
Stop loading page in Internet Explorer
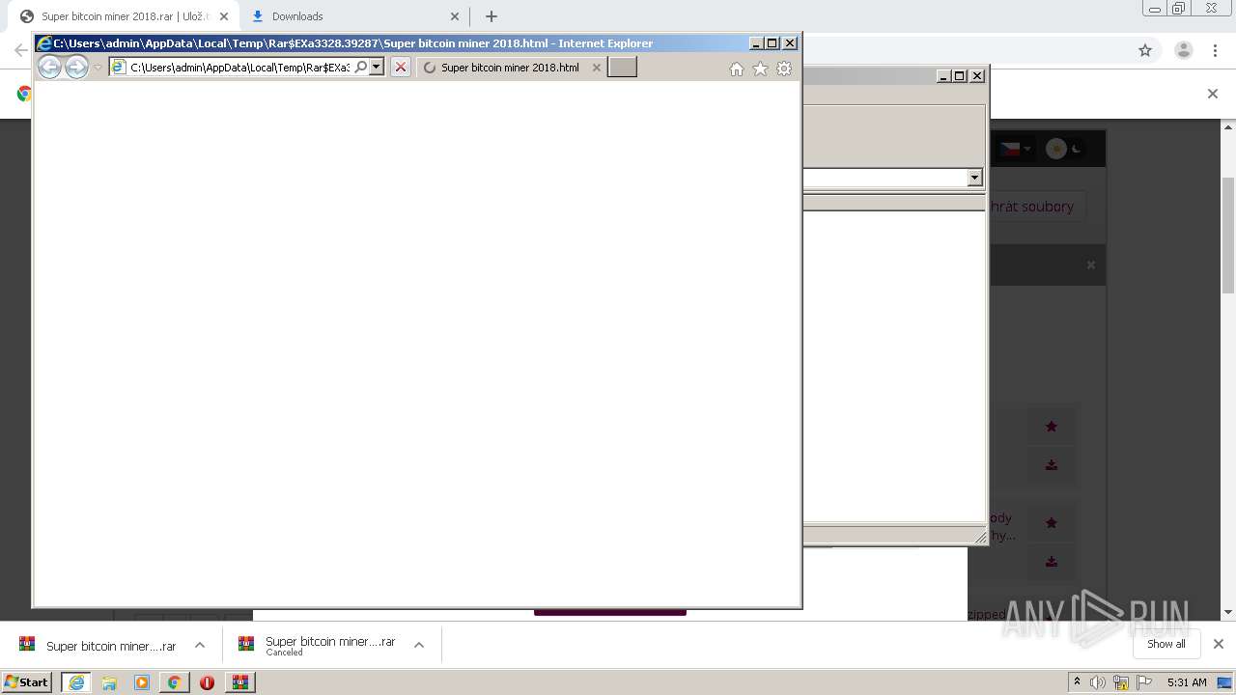[401, 67]
